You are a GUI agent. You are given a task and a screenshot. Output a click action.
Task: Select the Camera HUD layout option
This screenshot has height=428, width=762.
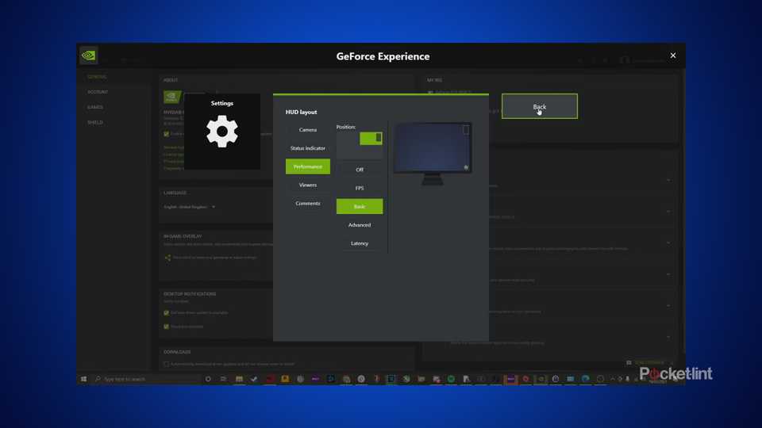point(308,130)
